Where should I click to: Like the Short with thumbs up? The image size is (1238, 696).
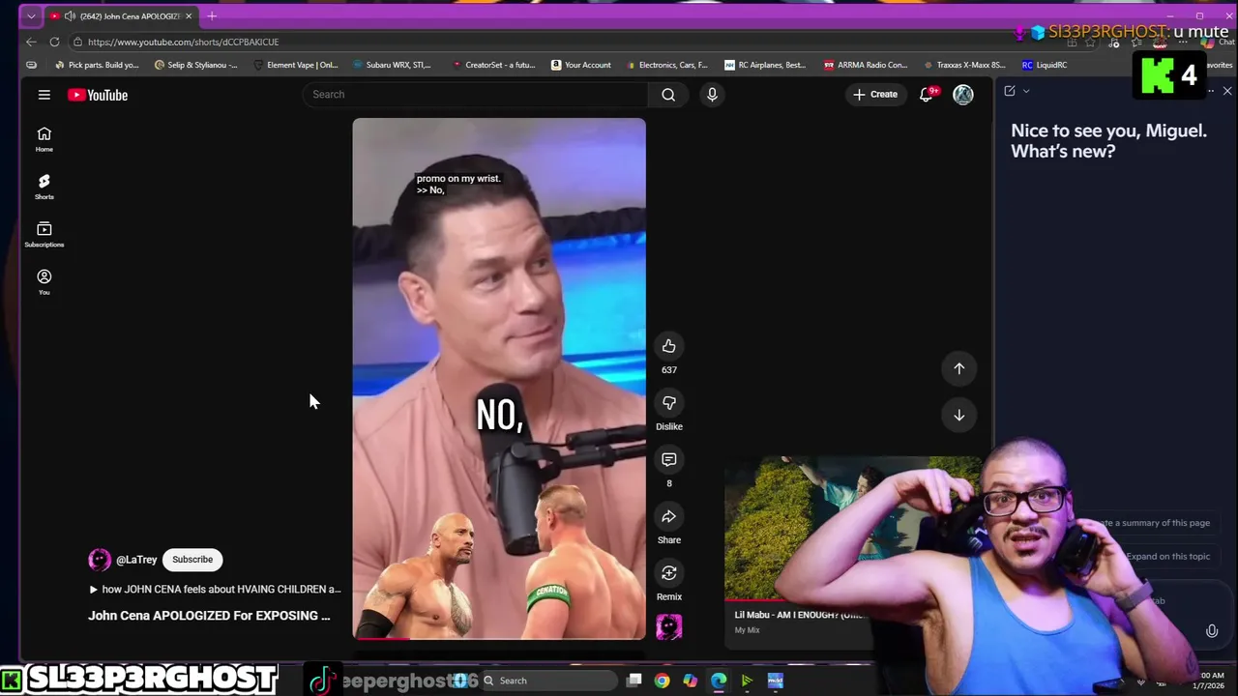[x=669, y=346]
